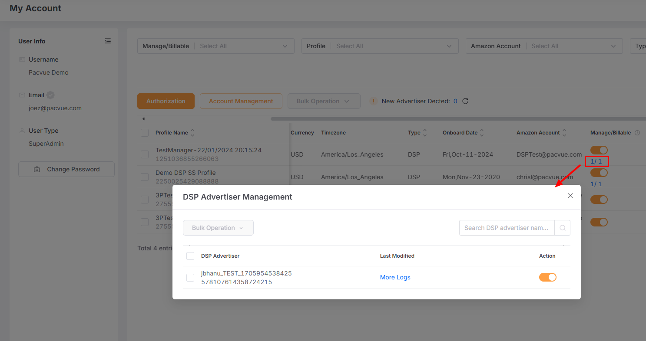Toggle off the jbhanu_TEST advertiser action switch
This screenshot has height=341, width=646.
coord(547,277)
